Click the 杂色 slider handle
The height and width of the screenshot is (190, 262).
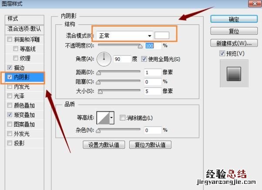(x=98, y=130)
